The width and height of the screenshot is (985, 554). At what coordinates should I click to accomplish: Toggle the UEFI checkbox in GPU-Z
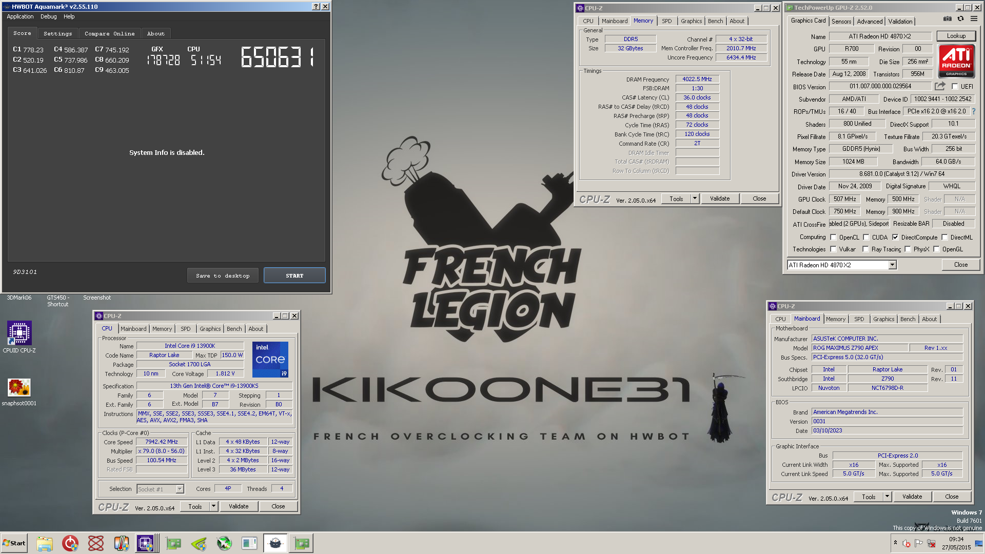click(x=955, y=87)
